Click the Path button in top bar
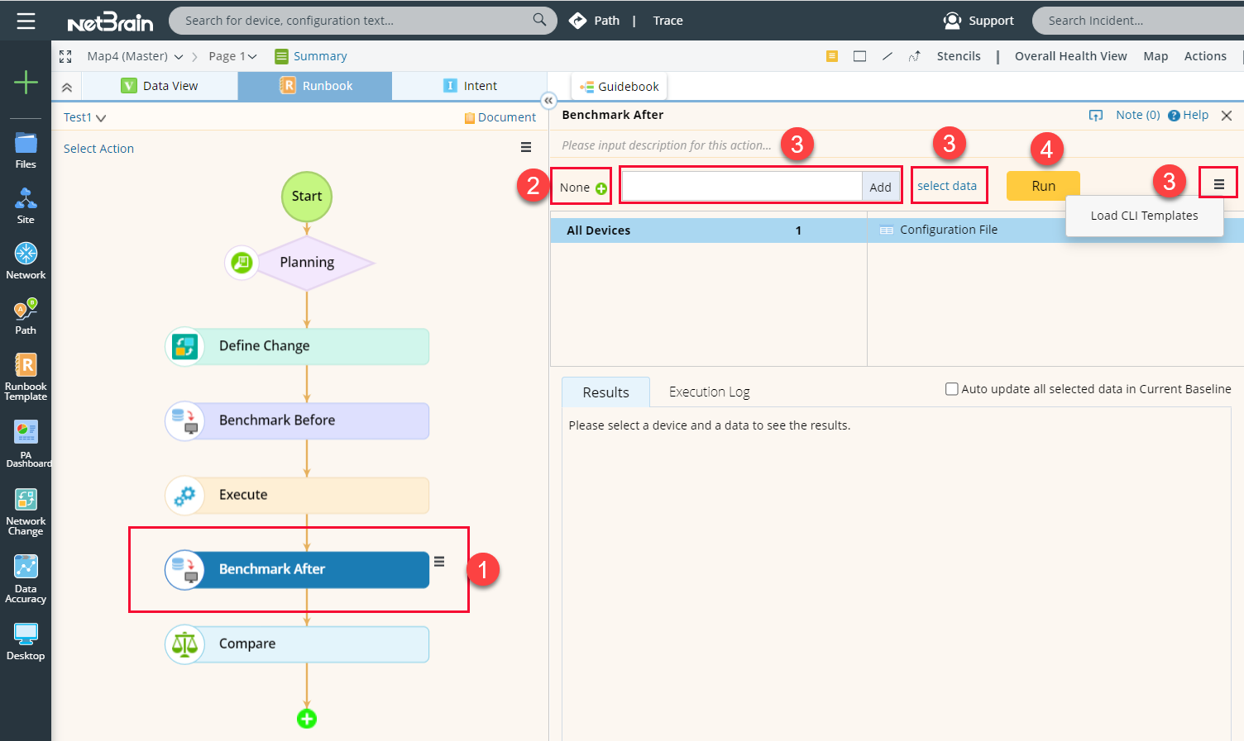The height and width of the screenshot is (741, 1244). pos(595,21)
